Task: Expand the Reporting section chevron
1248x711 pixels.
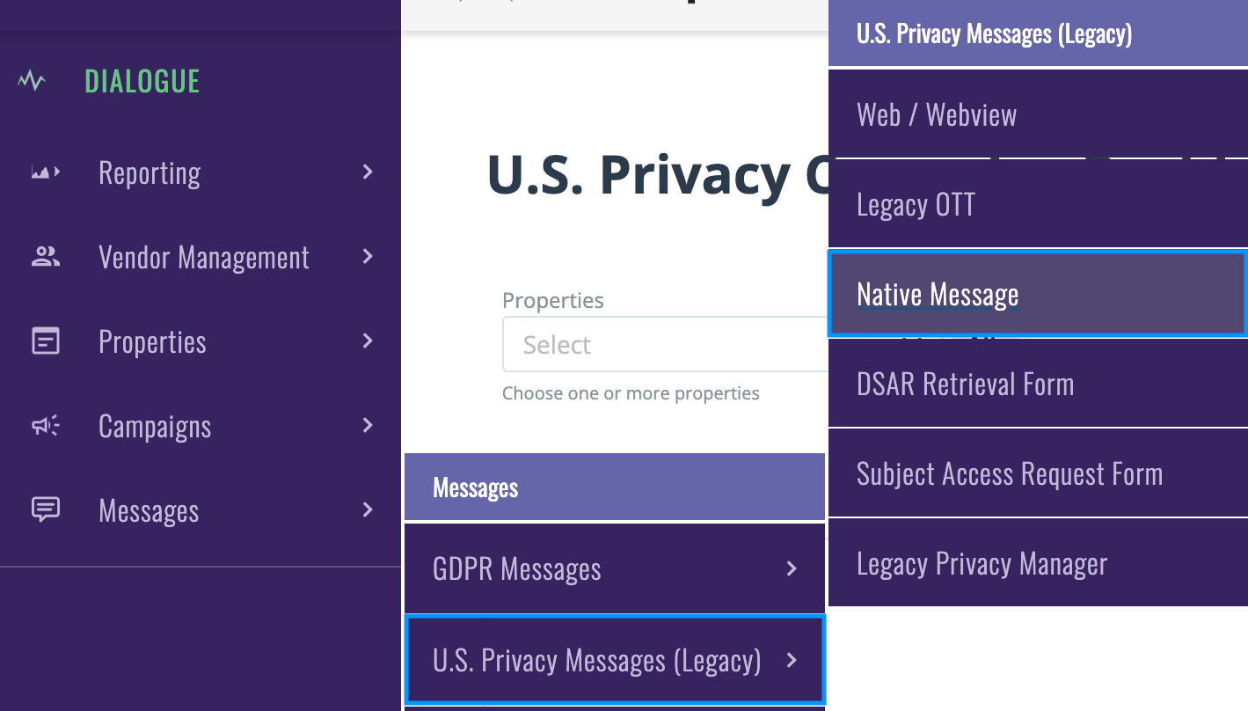Action: tap(368, 172)
